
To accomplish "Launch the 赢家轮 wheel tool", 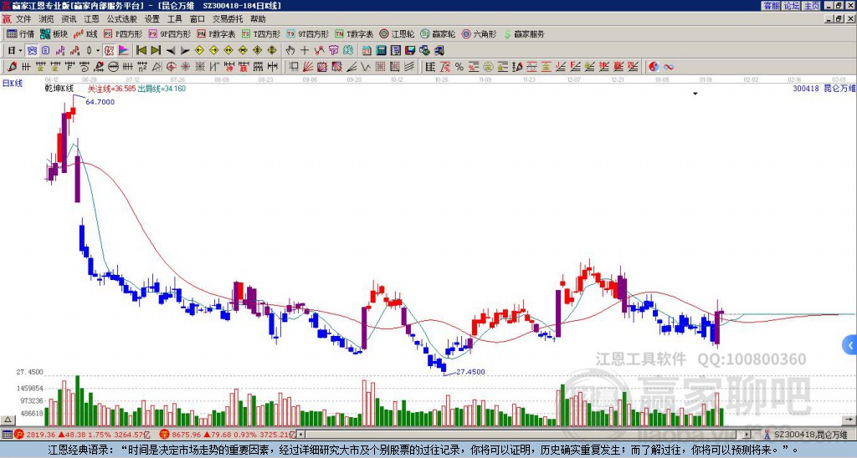I will point(438,33).
